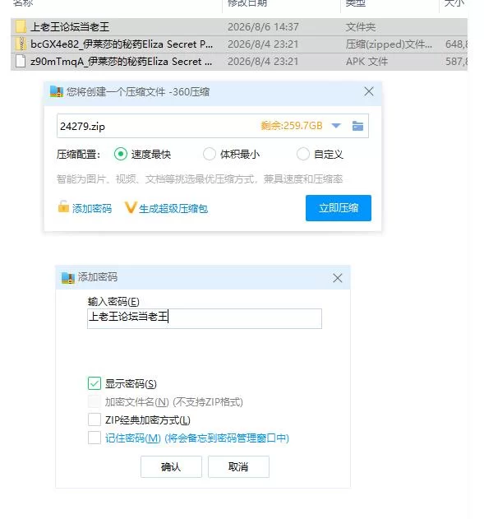Click the 名称 column header
This screenshot has height=519, width=484.
point(23,3)
